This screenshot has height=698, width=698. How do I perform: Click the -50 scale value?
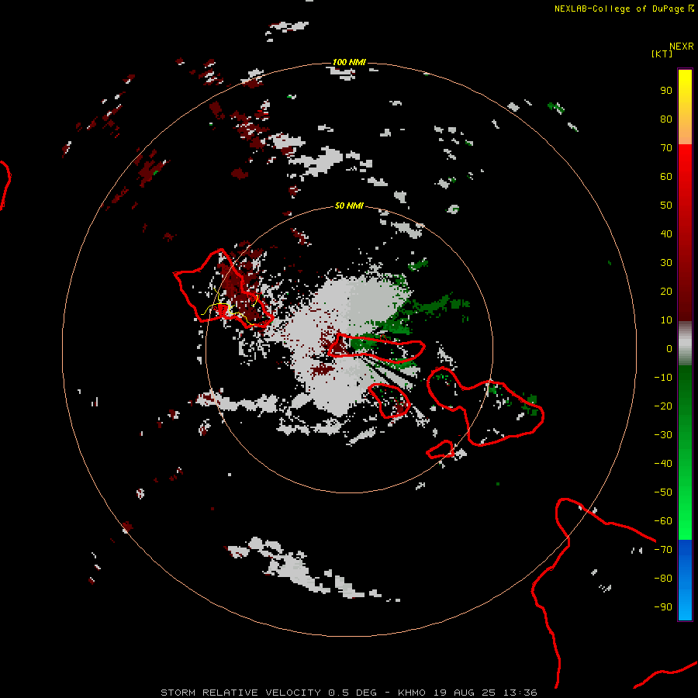(663, 492)
